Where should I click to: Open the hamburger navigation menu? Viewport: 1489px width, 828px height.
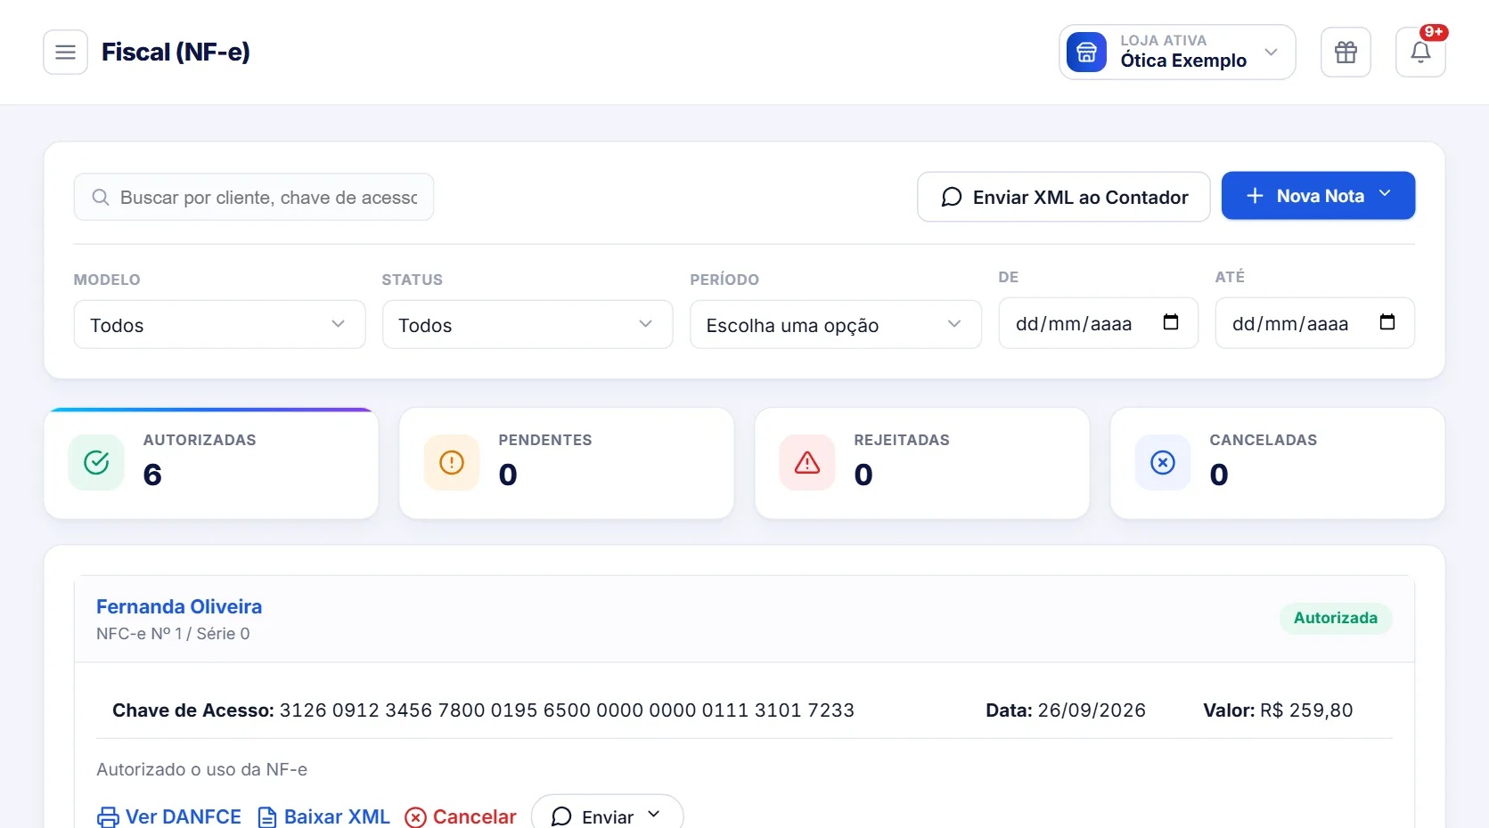pos(65,53)
